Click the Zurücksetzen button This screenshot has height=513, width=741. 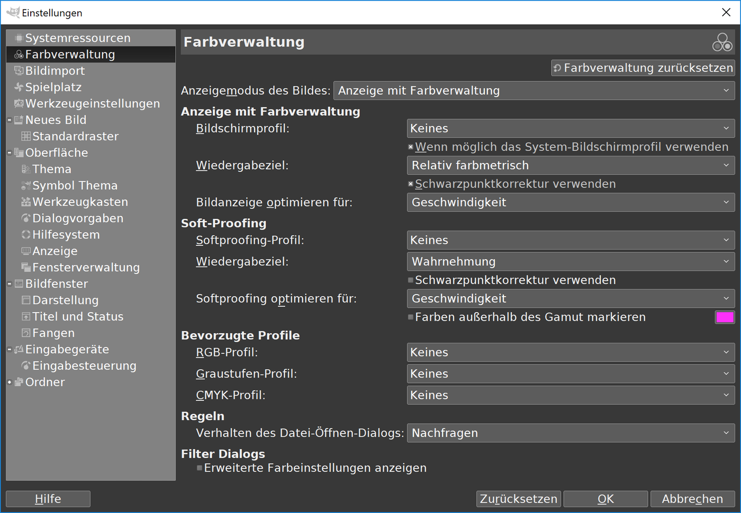click(519, 499)
